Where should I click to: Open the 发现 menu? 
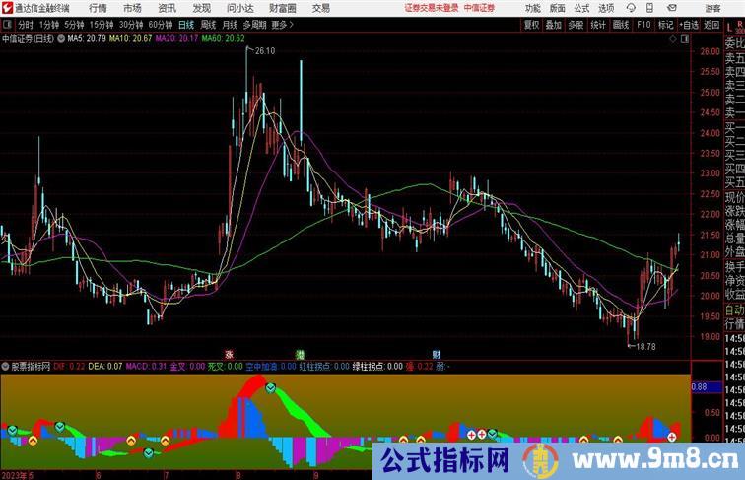coord(201,8)
